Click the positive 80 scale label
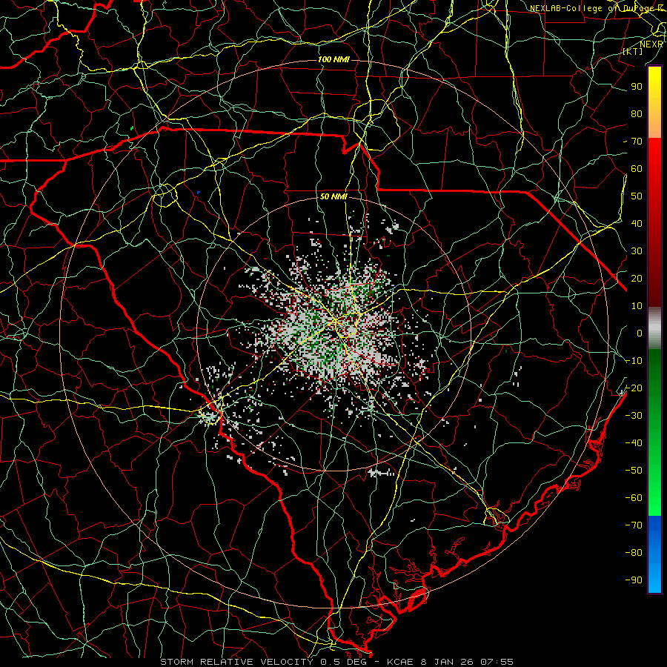 pos(637,113)
